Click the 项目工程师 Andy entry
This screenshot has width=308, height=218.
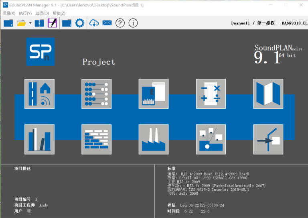point(31,205)
